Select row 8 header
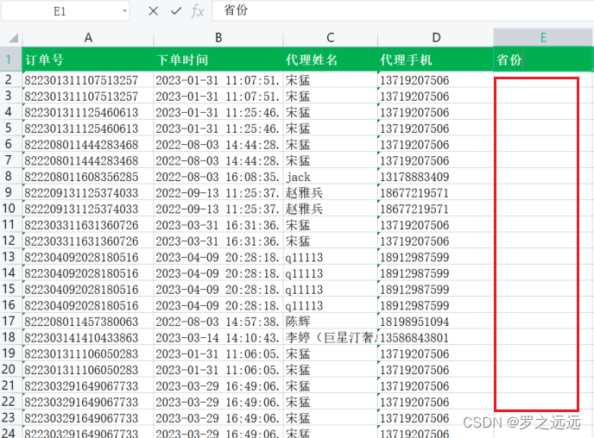594x438 pixels. click(x=11, y=176)
